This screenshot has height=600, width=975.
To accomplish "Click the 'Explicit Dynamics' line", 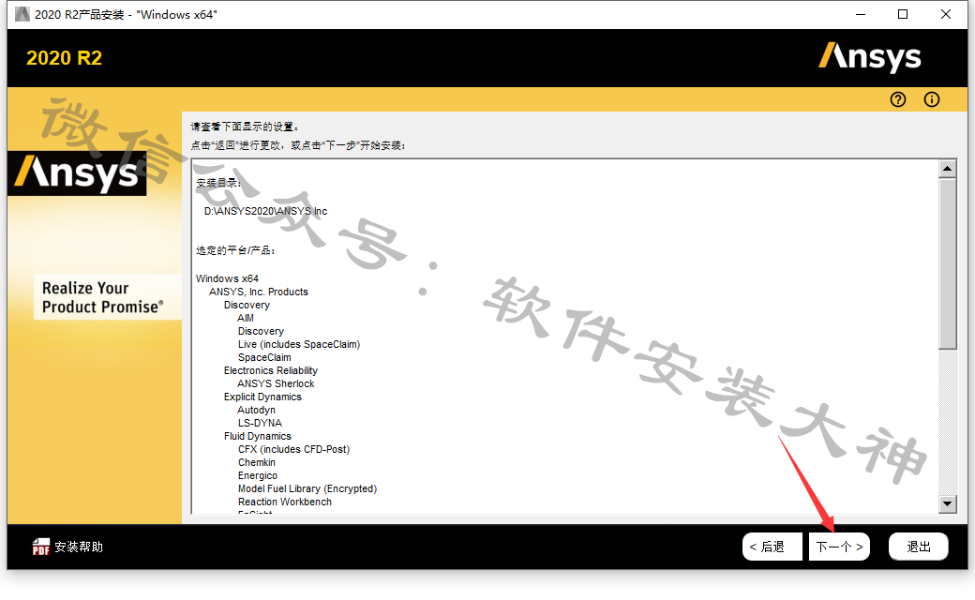I will (262, 397).
